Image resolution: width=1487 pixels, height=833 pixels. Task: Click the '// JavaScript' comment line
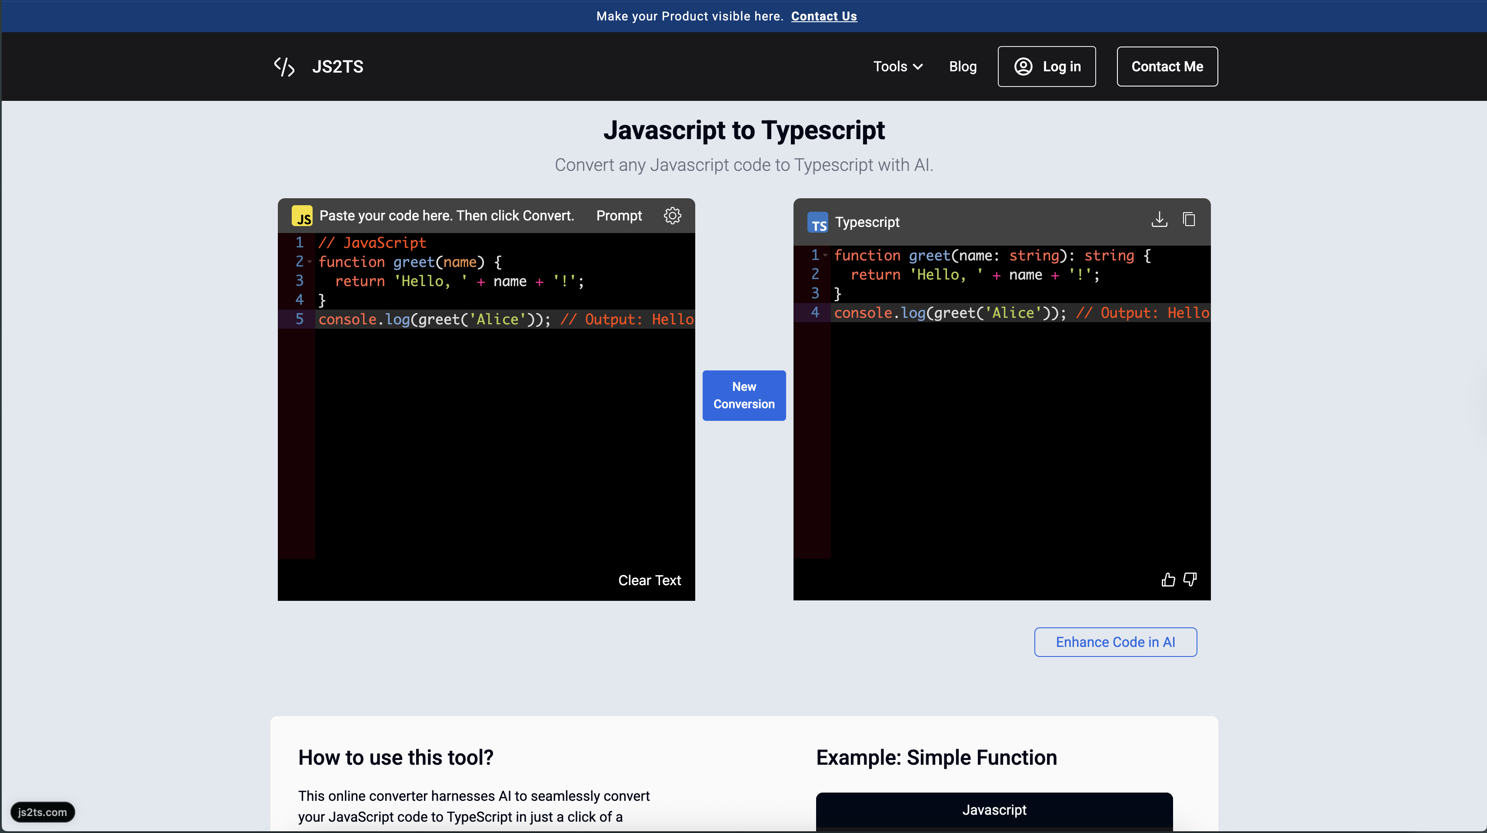372,243
